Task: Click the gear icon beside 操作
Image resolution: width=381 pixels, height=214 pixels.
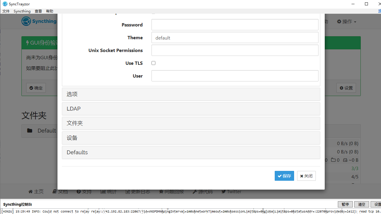Action: click(339, 21)
